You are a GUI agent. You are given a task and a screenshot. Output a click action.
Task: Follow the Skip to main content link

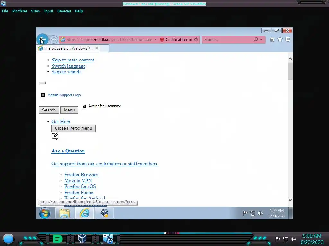pyautogui.click(x=73, y=60)
